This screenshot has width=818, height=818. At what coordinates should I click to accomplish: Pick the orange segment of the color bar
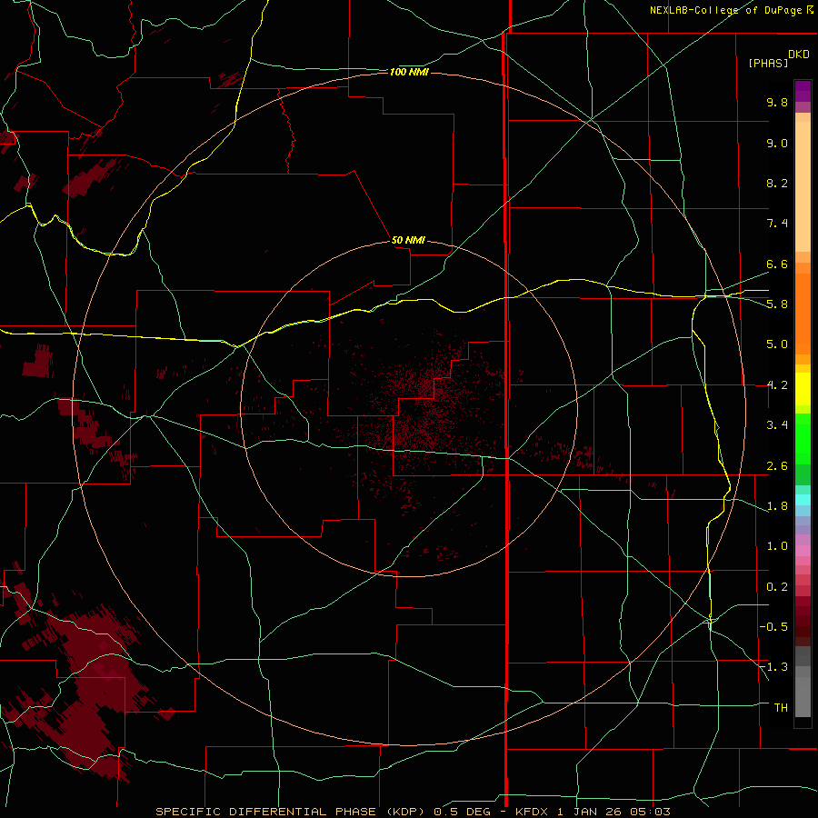(x=803, y=314)
